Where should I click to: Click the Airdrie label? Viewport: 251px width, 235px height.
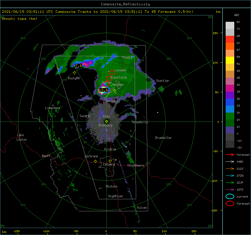click(x=110, y=149)
